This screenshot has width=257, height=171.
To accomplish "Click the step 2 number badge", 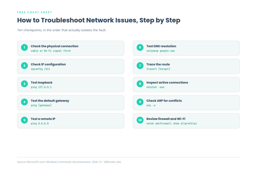I will point(24,66).
